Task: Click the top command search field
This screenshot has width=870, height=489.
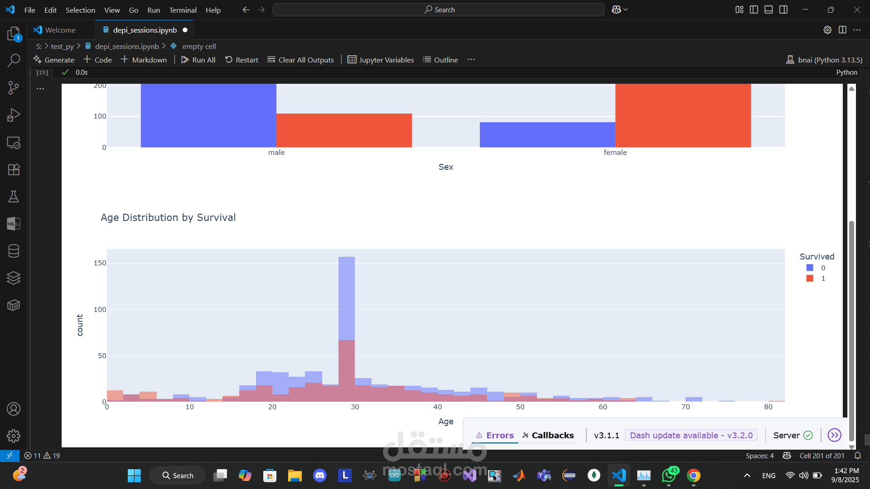Action: pyautogui.click(x=438, y=10)
